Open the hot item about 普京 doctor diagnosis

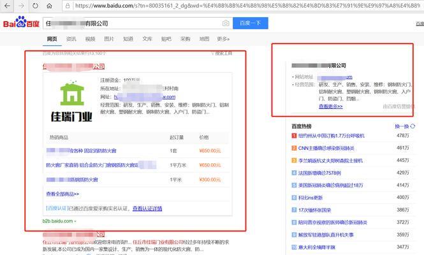[x=333, y=222]
